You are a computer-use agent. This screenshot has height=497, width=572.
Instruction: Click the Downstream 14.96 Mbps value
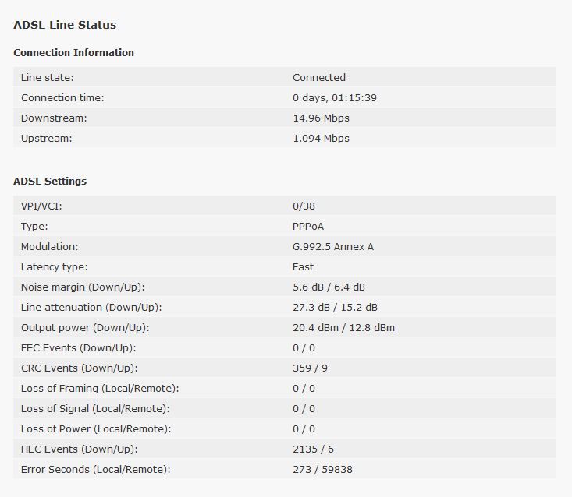[x=321, y=118]
